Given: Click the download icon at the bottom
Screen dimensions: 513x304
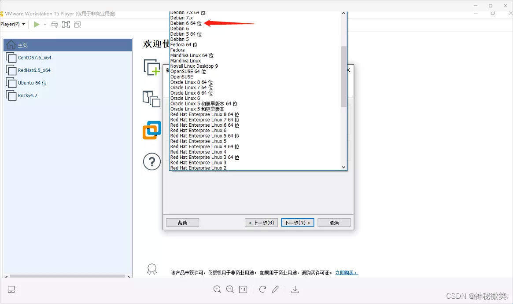Looking at the screenshot, I should [x=295, y=289].
